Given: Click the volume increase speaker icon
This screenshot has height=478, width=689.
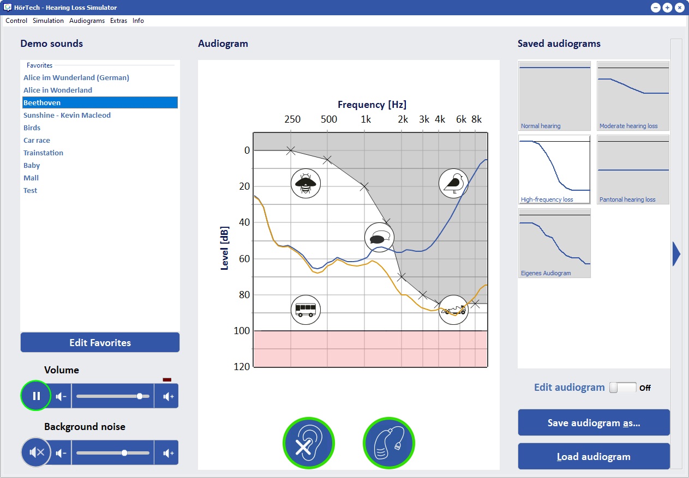Looking at the screenshot, I should pyautogui.click(x=168, y=396).
